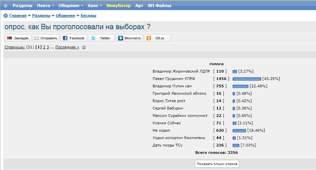Viewport: 316px width, 170px height.
Task: Click the 22.48% result bar for Путин
Action: 240,86
